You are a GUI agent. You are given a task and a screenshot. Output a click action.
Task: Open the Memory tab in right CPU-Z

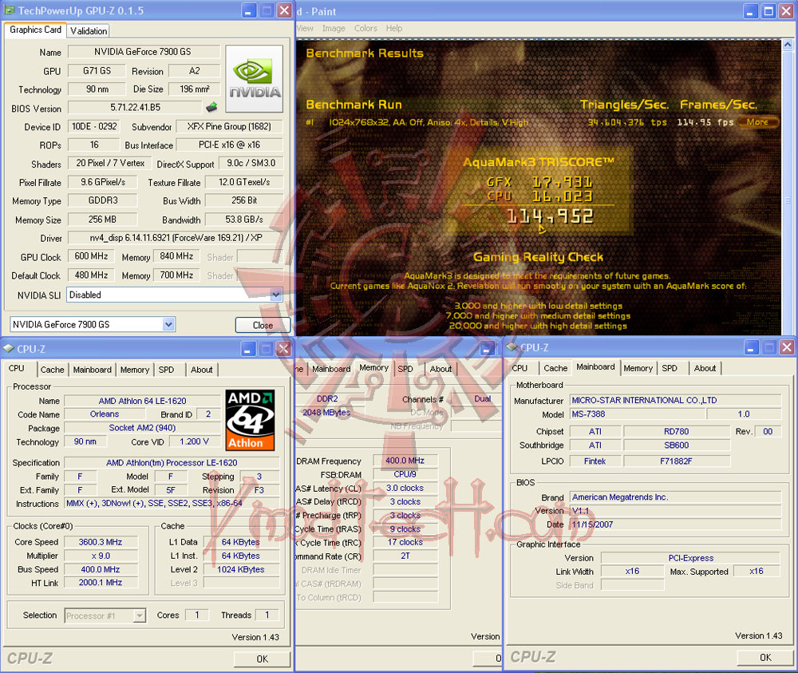(x=638, y=368)
